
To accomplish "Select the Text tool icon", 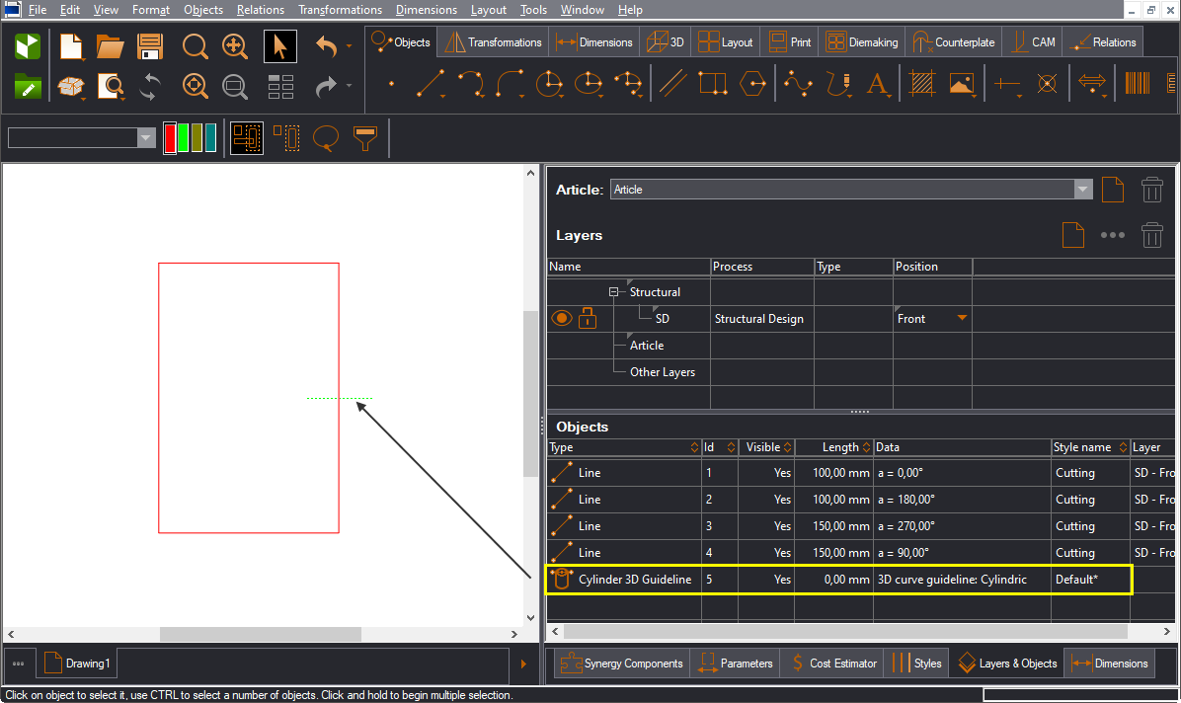I will coord(877,84).
